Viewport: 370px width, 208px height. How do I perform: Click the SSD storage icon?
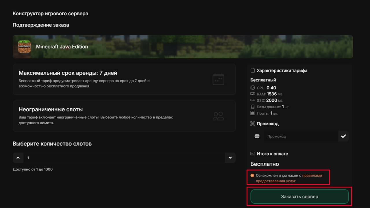click(252, 100)
